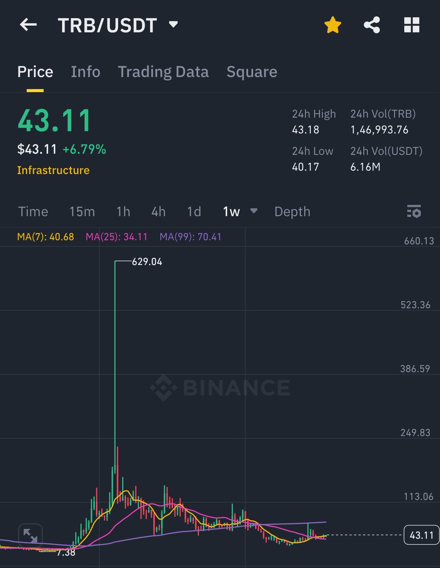Open the chart indicator settings icon
The width and height of the screenshot is (440, 568).
click(x=414, y=212)
